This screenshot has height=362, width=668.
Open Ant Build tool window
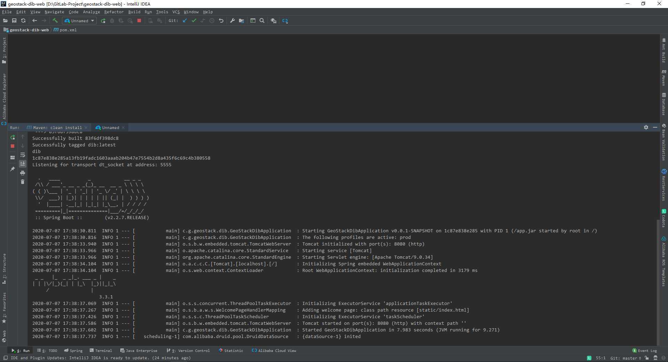664,50
